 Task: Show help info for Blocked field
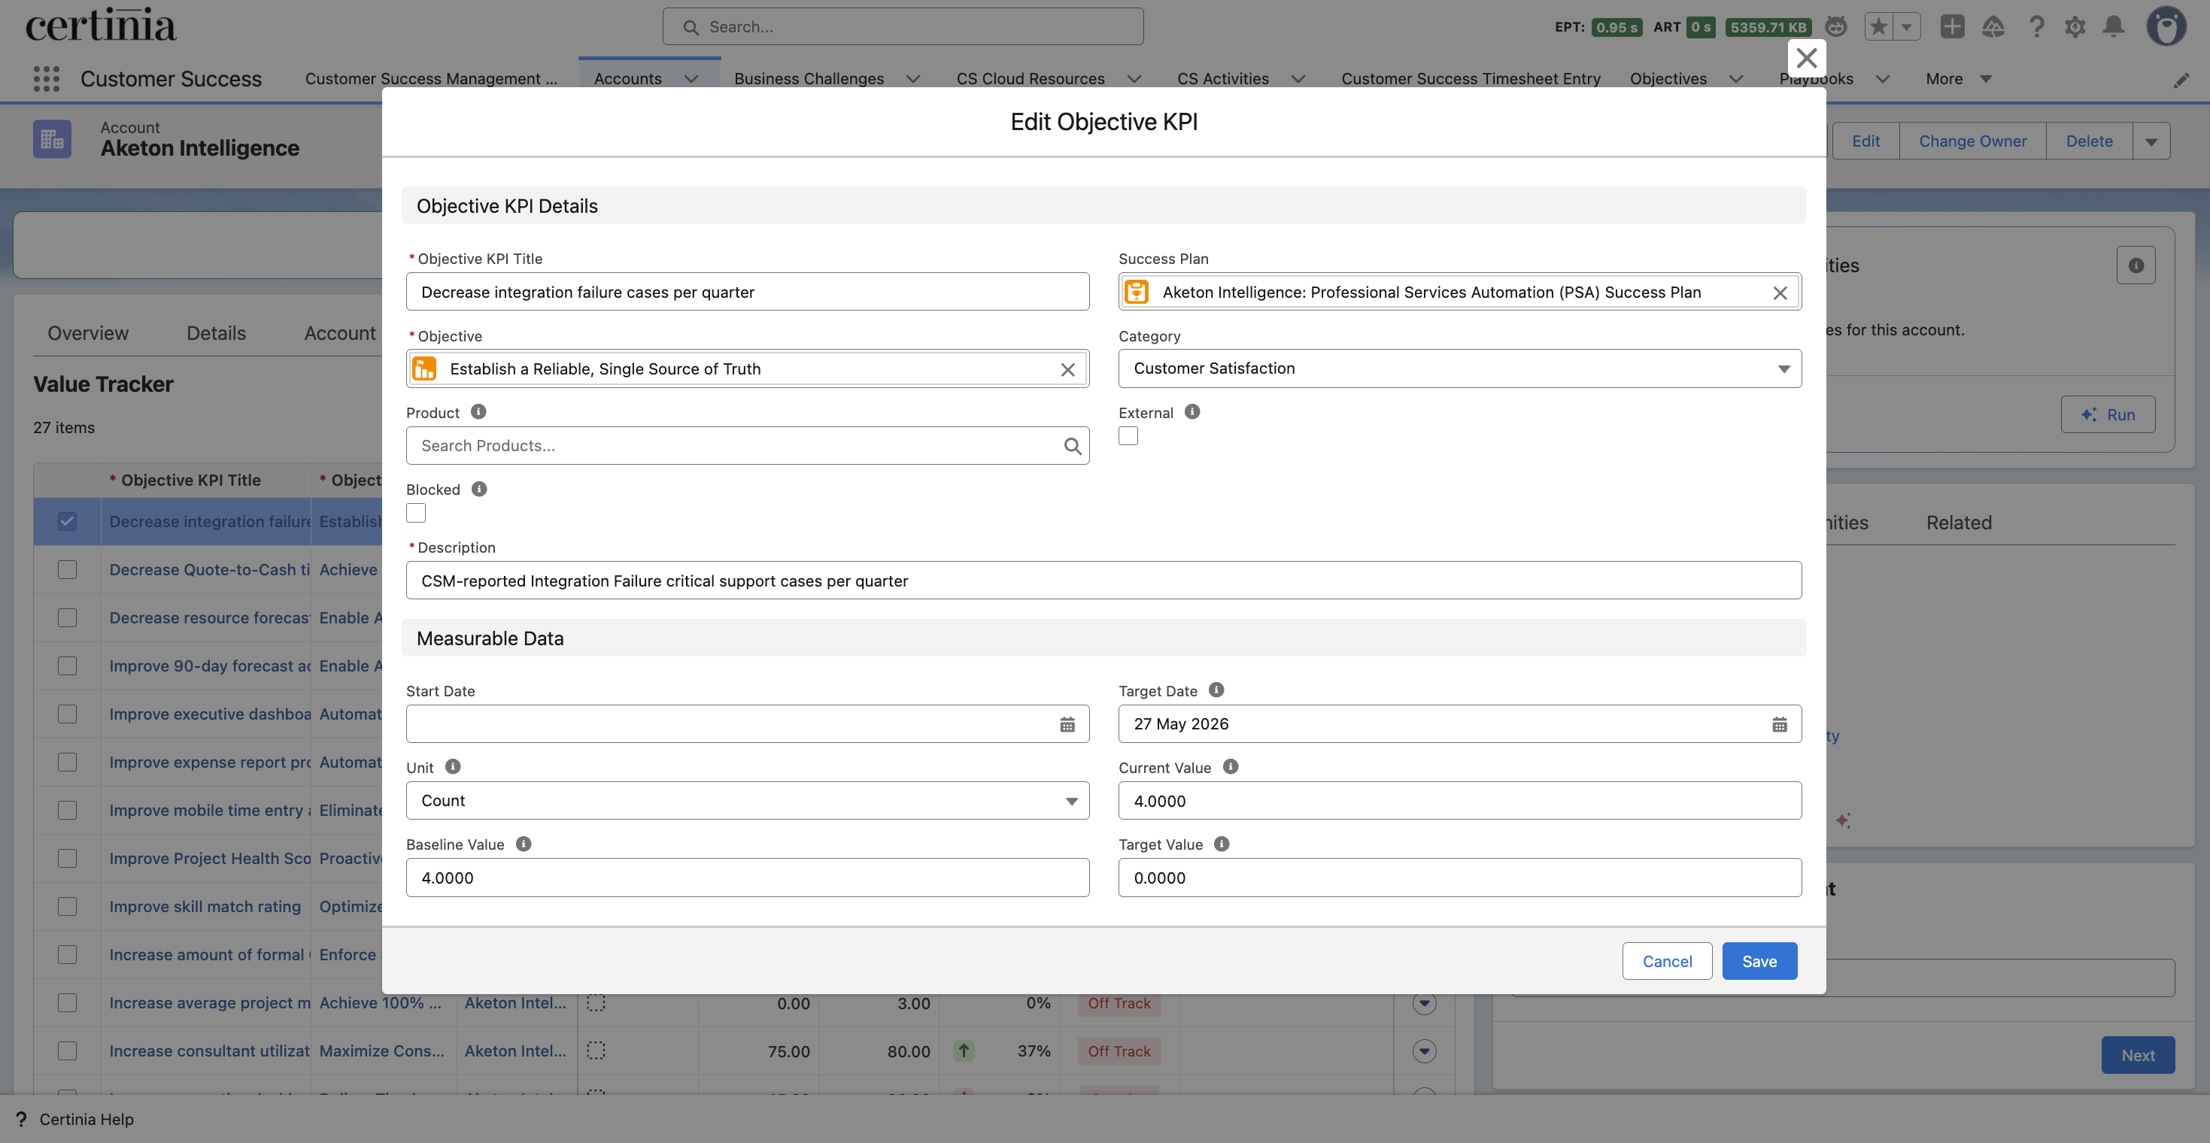click(480, 489)
